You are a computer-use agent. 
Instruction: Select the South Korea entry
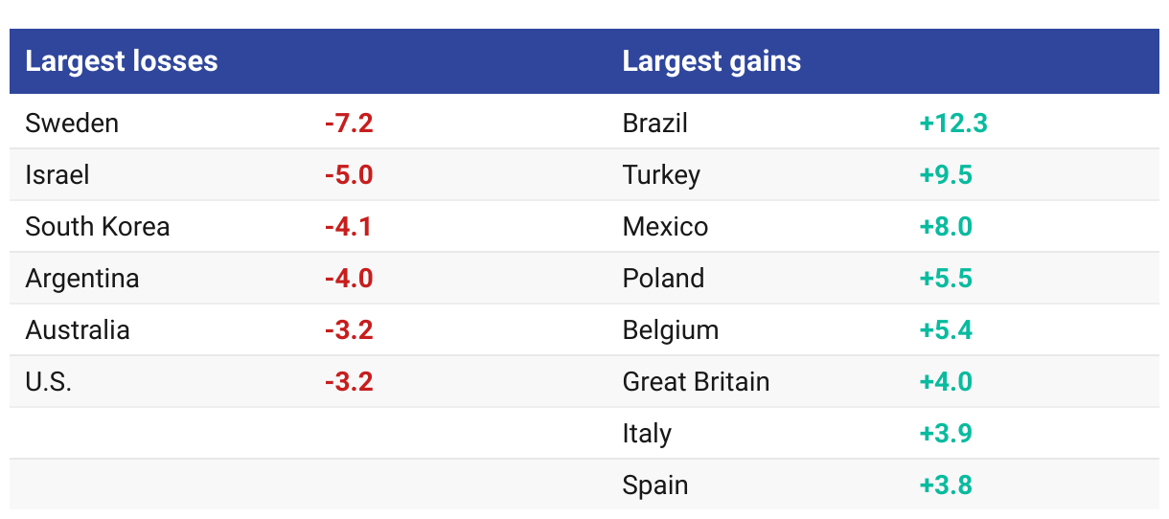click(x=98, y=227)
